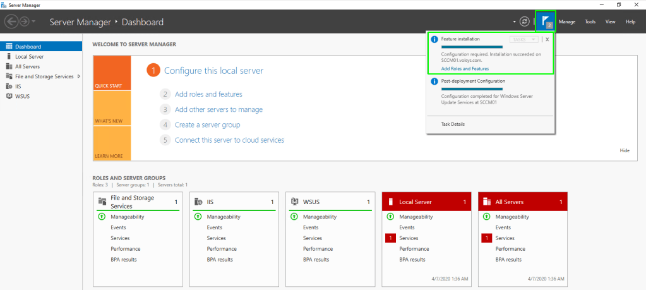Click the refresh dashboard icon
The height and width of the screenshot is (290, 646).
pos(525,21)
